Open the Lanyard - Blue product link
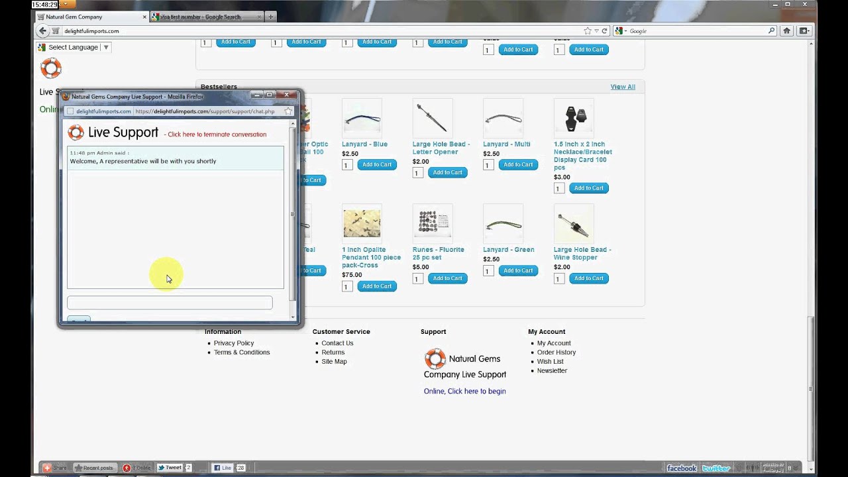Viewport: 848px width, 477px height. click(364, 144)
